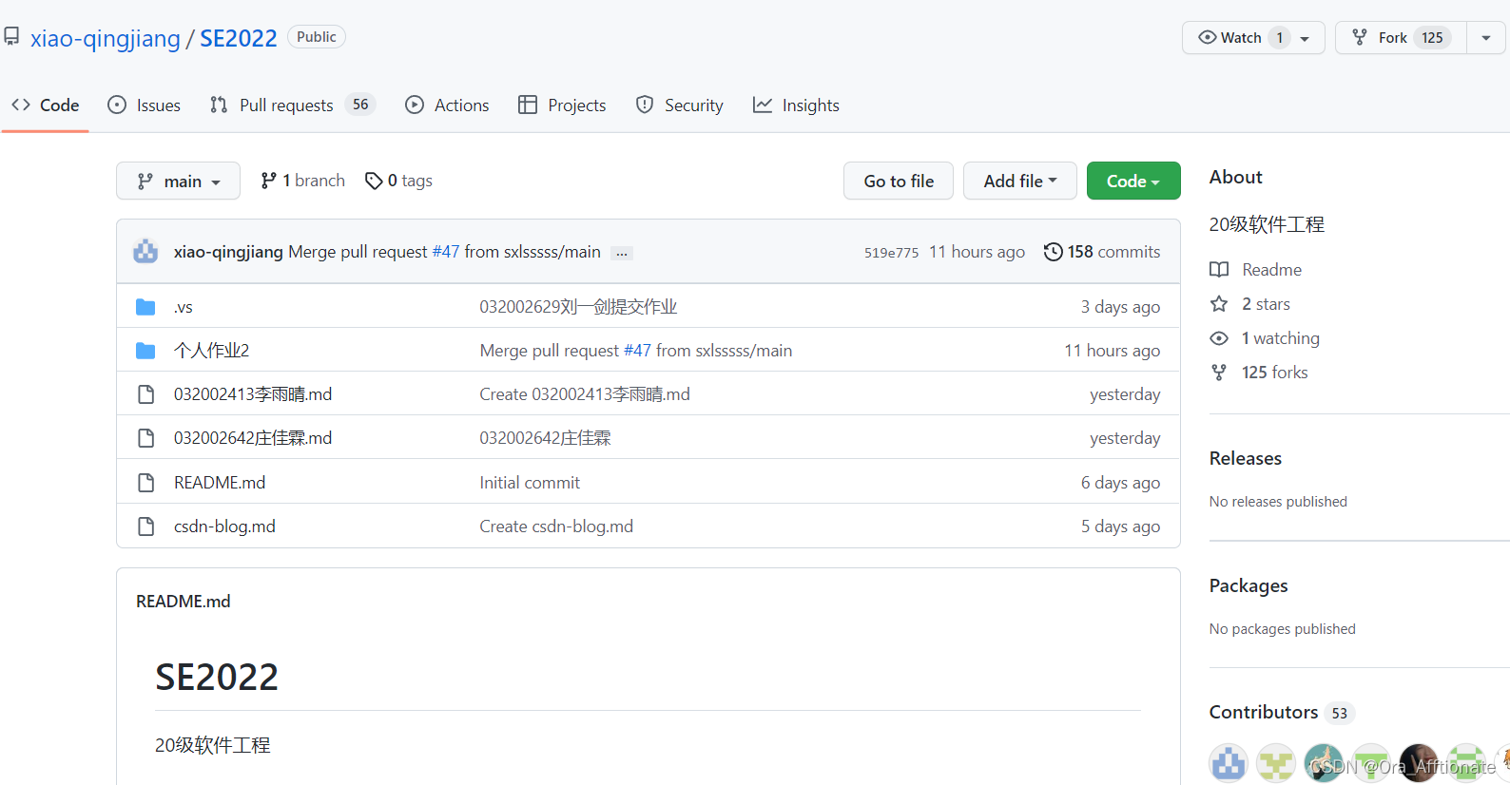The height and width of the screenshot is (785, 1510).
Task: Open commit message 032002629刘一剑提交作业
Action: click(578, 307)
